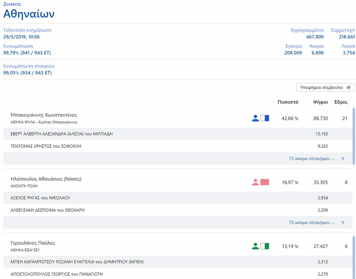Image resolution: width=356 pixels, height=279 pixels.
Task: Click the Ποσοστό column header
Action: [288, 102]
